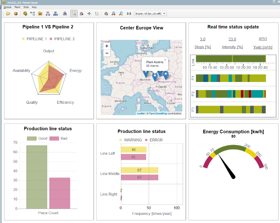The height and width of the screenshot is (223, 280).
Task: Select the pan move tool
Action: click(x=89, y=14)
